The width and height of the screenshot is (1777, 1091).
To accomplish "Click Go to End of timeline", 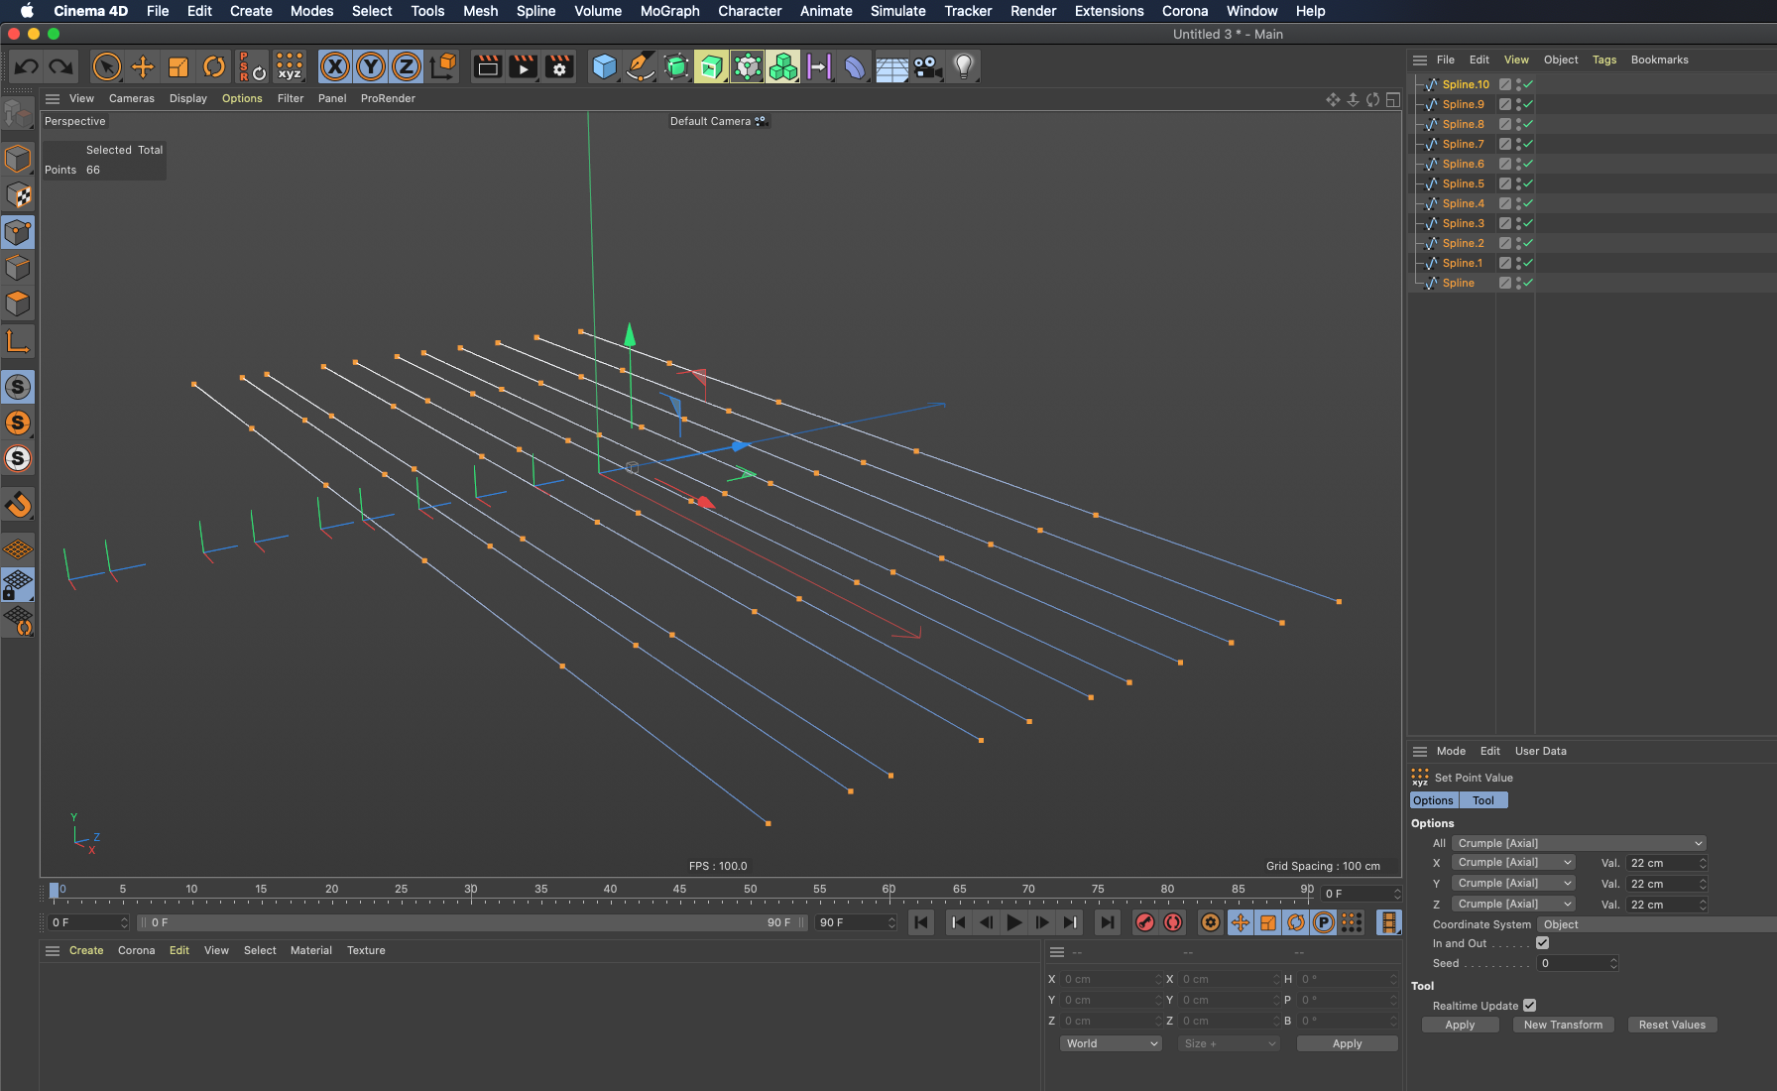I will [1107, 922].
